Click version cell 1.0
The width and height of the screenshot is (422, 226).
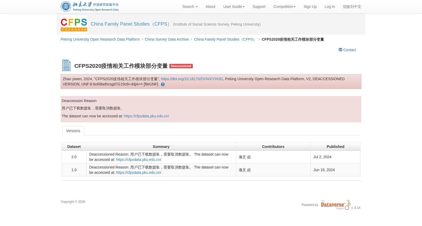pos(74,170)
